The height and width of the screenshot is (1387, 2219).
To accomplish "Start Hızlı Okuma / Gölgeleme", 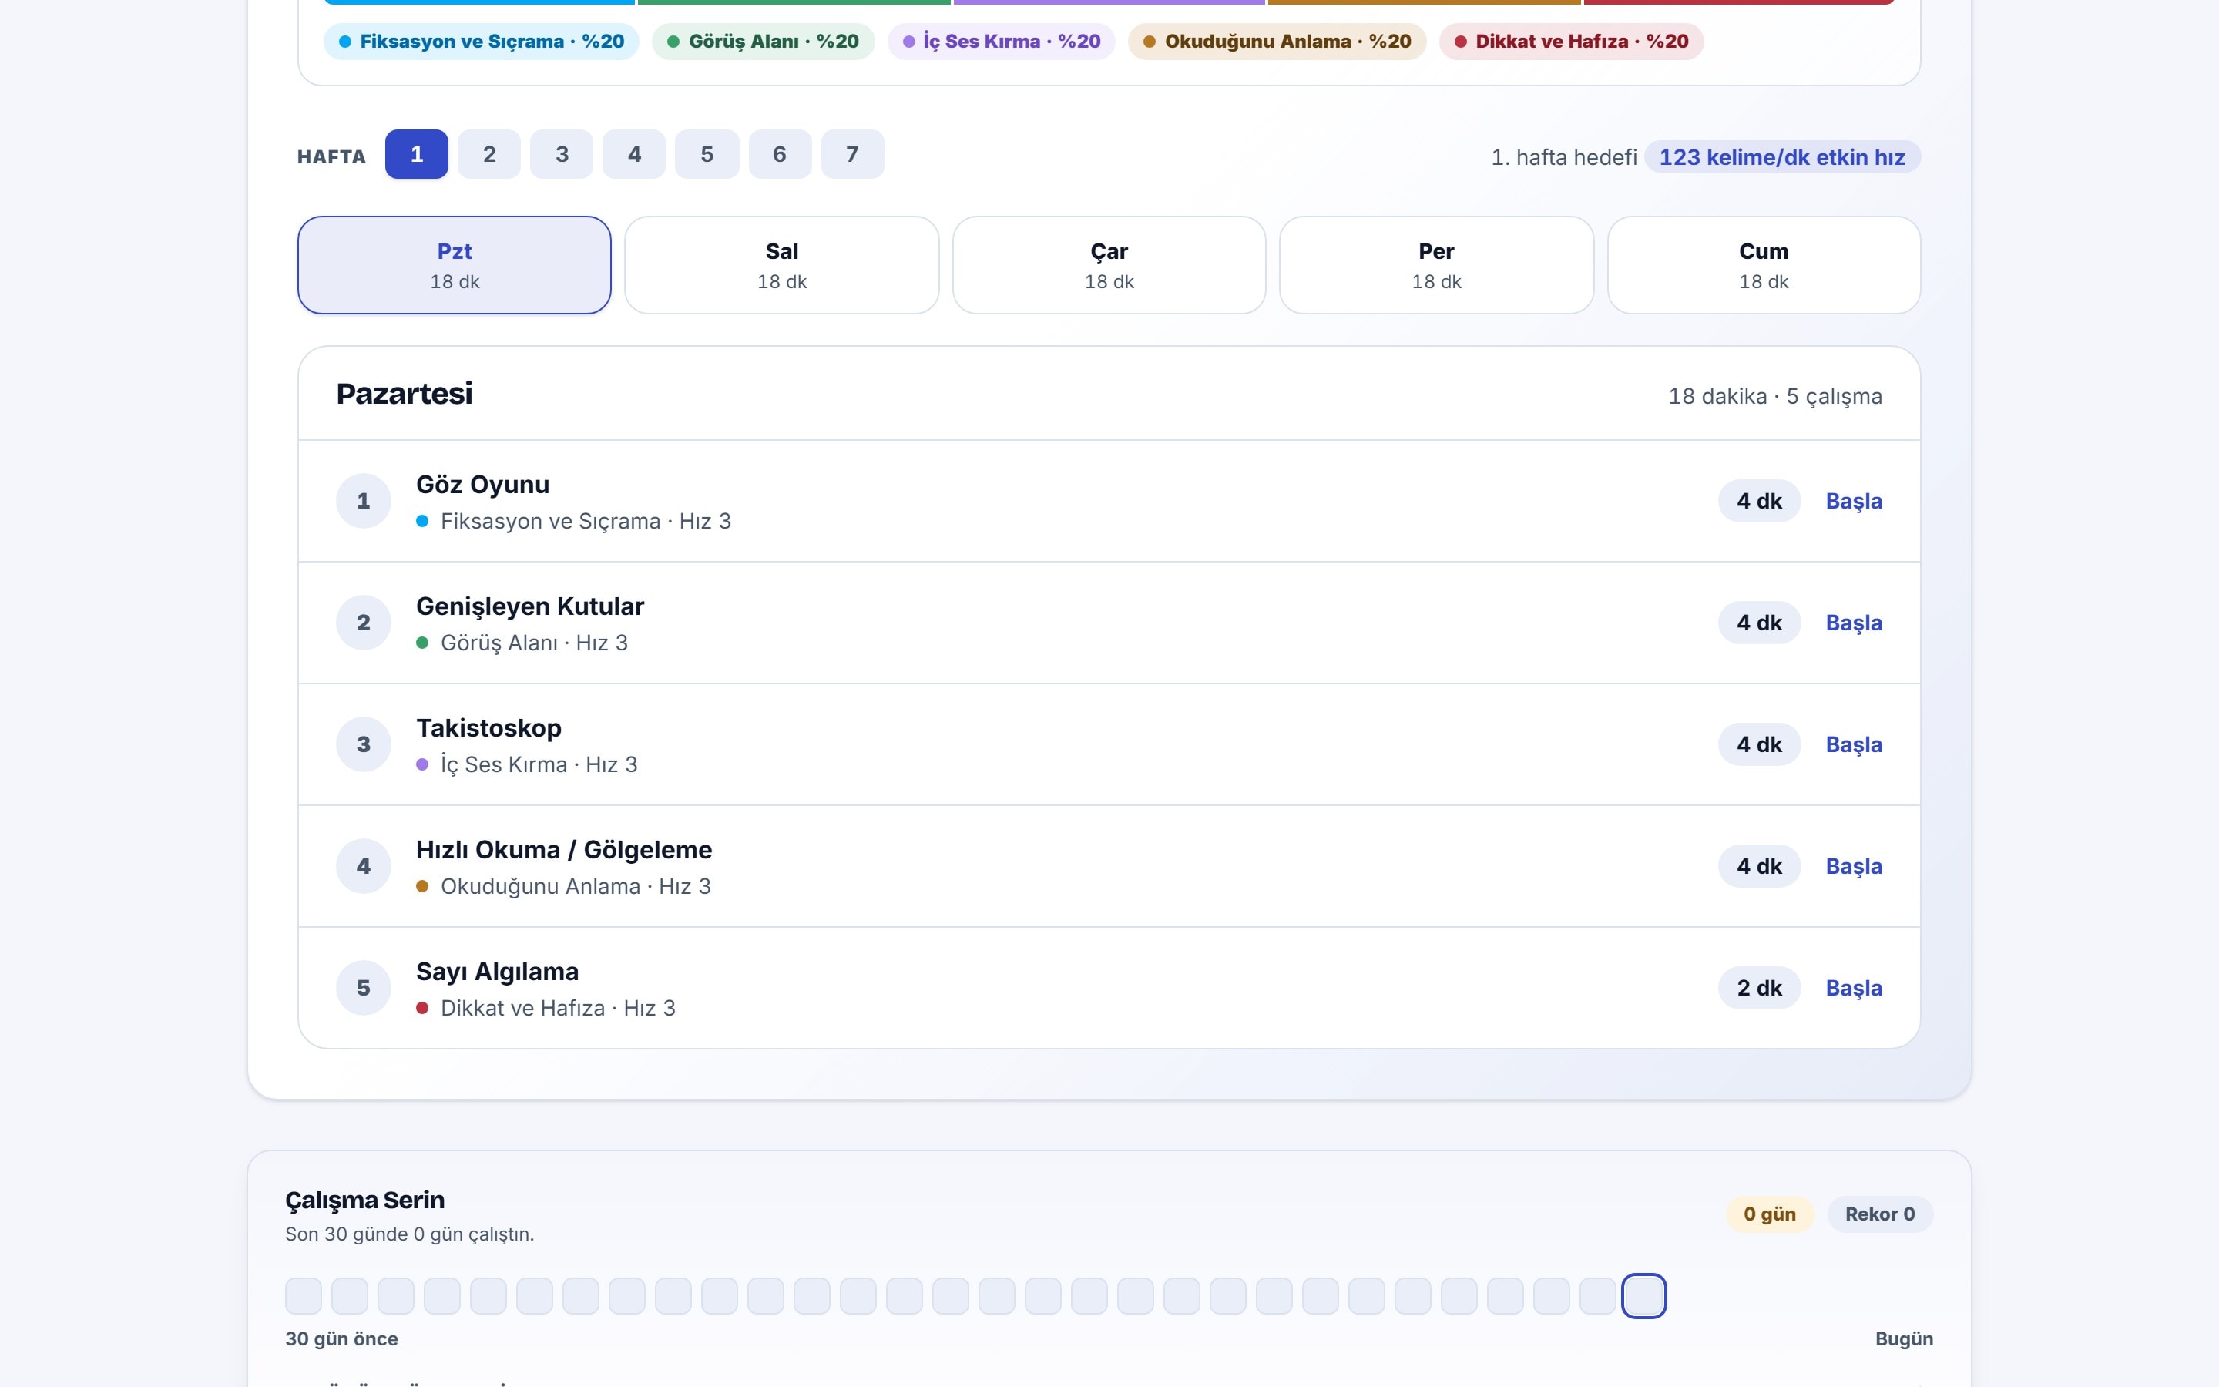I will [1854, 866].
